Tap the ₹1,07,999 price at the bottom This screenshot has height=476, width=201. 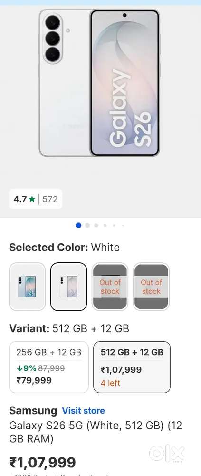tap(42, 463)
